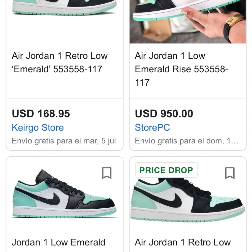Select the truncated shipping text on the right card
This screenshot has height=252, width=252.
tap(186, 141)
